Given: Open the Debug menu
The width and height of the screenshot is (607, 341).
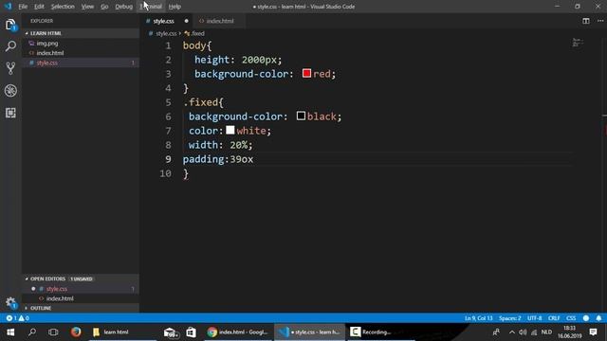Looking at the screenshot, I should pyautogui.click(x=124, y=7).
